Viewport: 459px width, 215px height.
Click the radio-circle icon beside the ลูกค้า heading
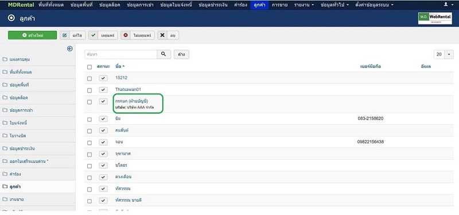click(x=11, y=18)
